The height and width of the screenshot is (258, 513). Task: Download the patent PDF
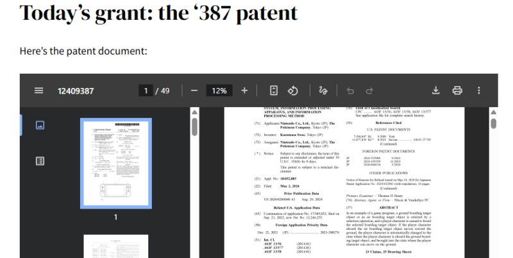(436, 90)
